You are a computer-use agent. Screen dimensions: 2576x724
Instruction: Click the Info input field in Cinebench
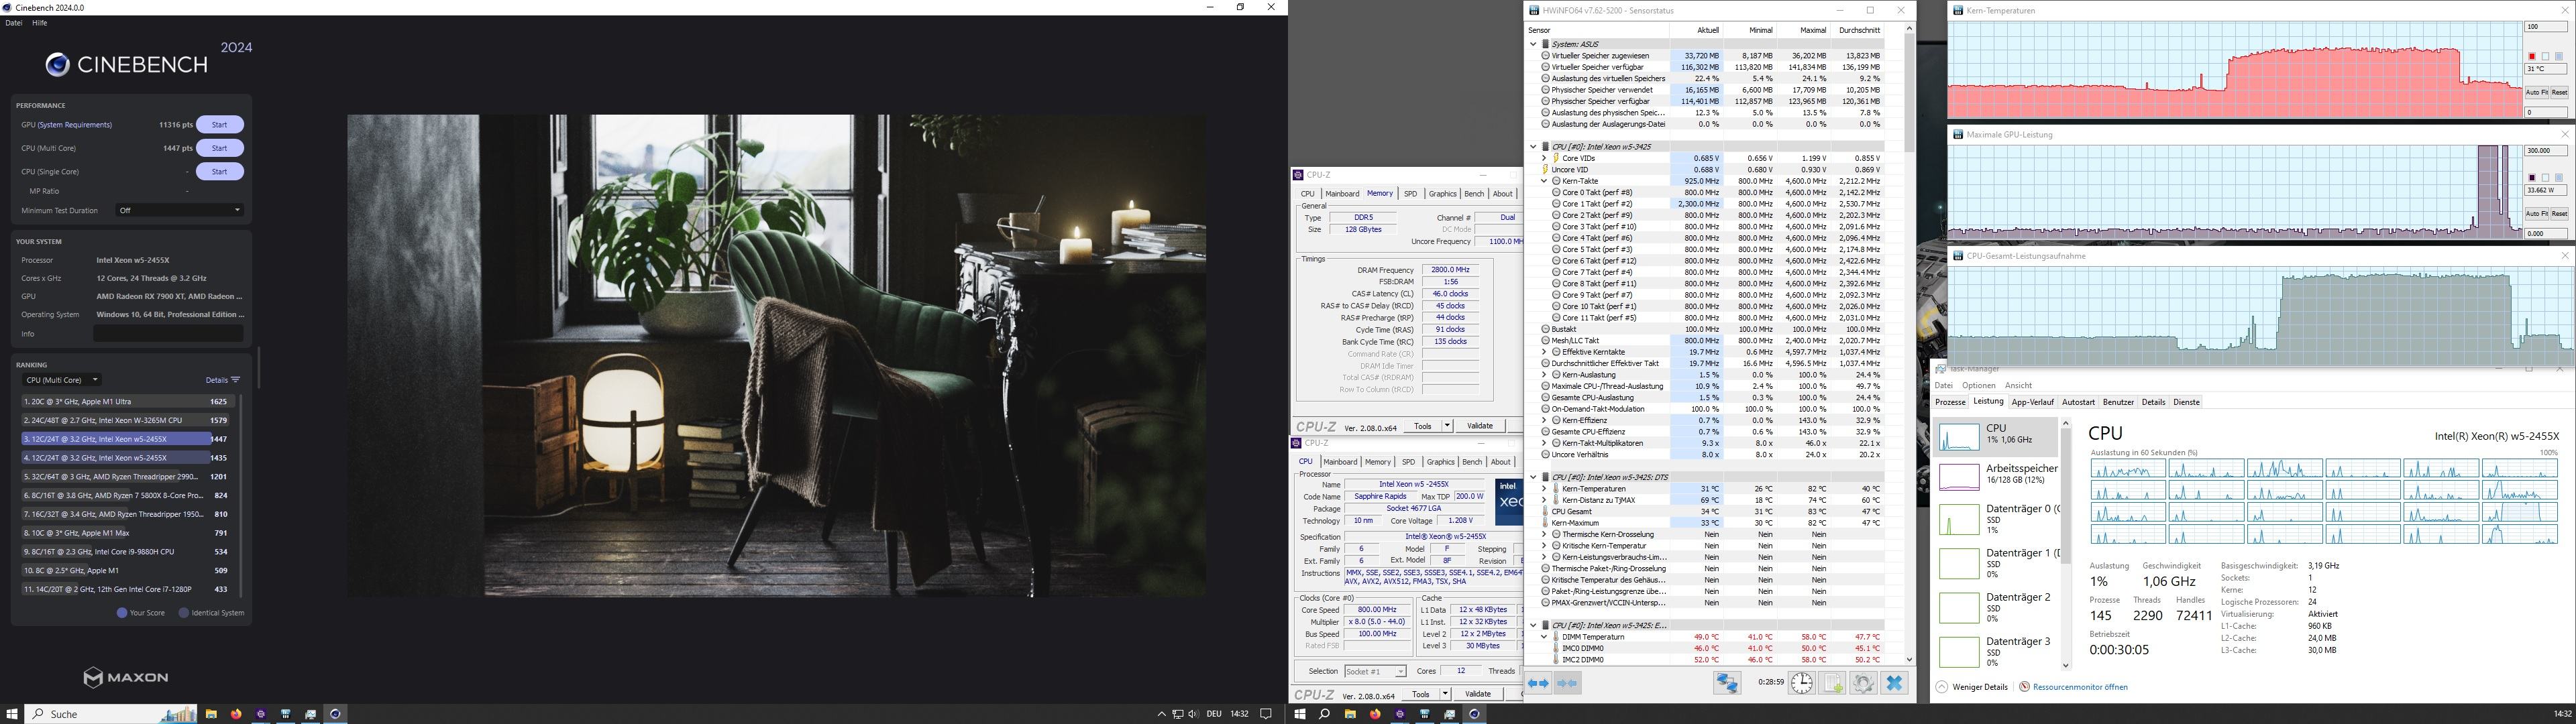click(x=168, y=334)
